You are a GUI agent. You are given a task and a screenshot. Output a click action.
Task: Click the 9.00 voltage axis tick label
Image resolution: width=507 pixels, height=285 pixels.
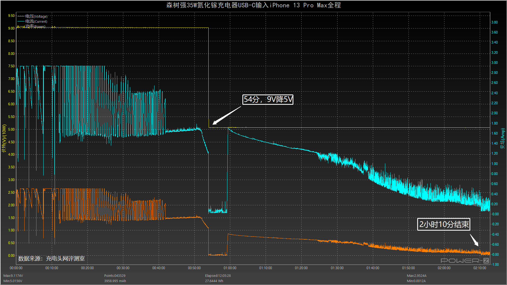coord(11,28)
